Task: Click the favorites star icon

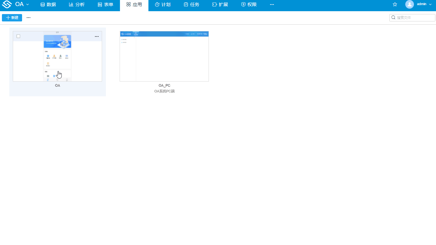Action: [x=395, y=4]
